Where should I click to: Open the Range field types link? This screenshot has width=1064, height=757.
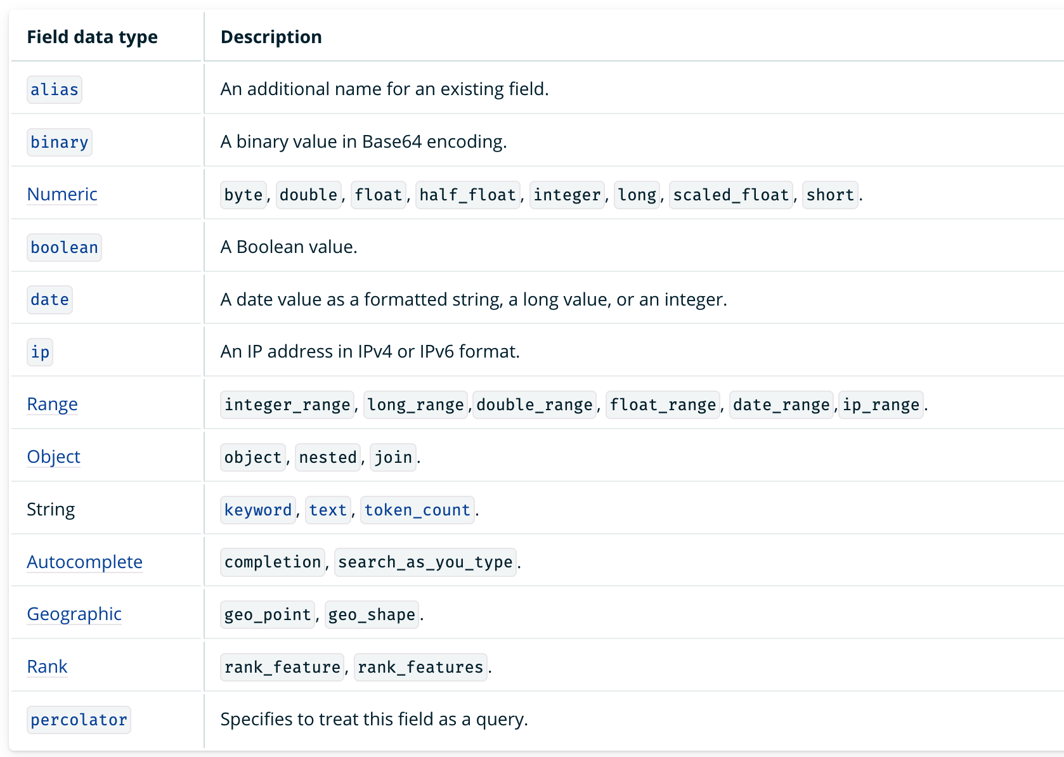click(52, 404)
